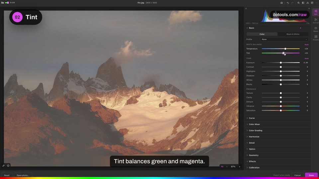
Task: Click the grid layout icon in the top toolbar
Action: click(x=312, y=3)
